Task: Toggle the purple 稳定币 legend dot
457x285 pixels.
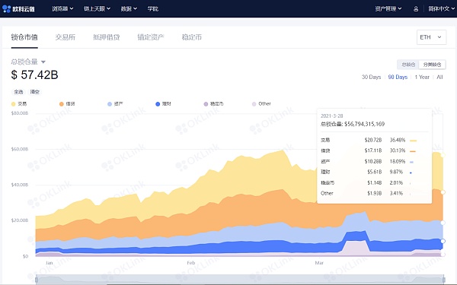Action: [x=206, y=104]
